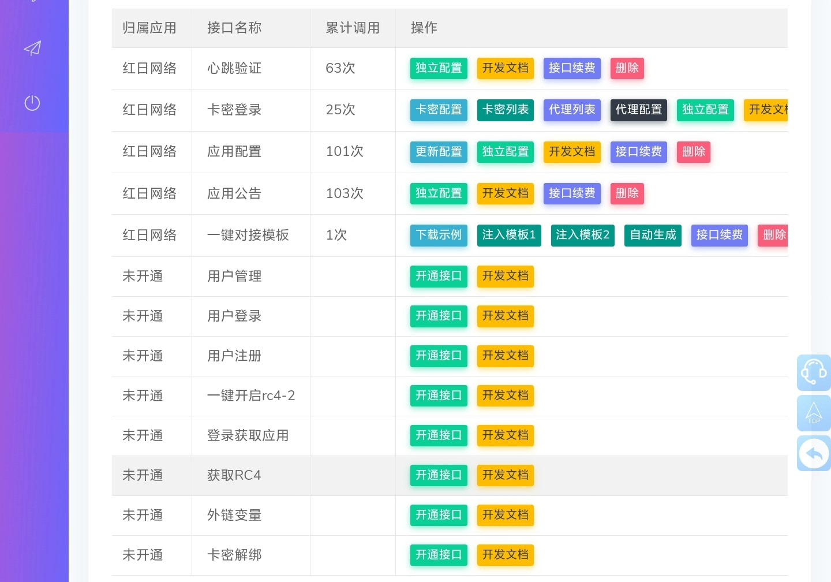The image size is (831, 582).
Task: Click 删除 in 一键对接模板 row
Action: click(x=773, y=235)
